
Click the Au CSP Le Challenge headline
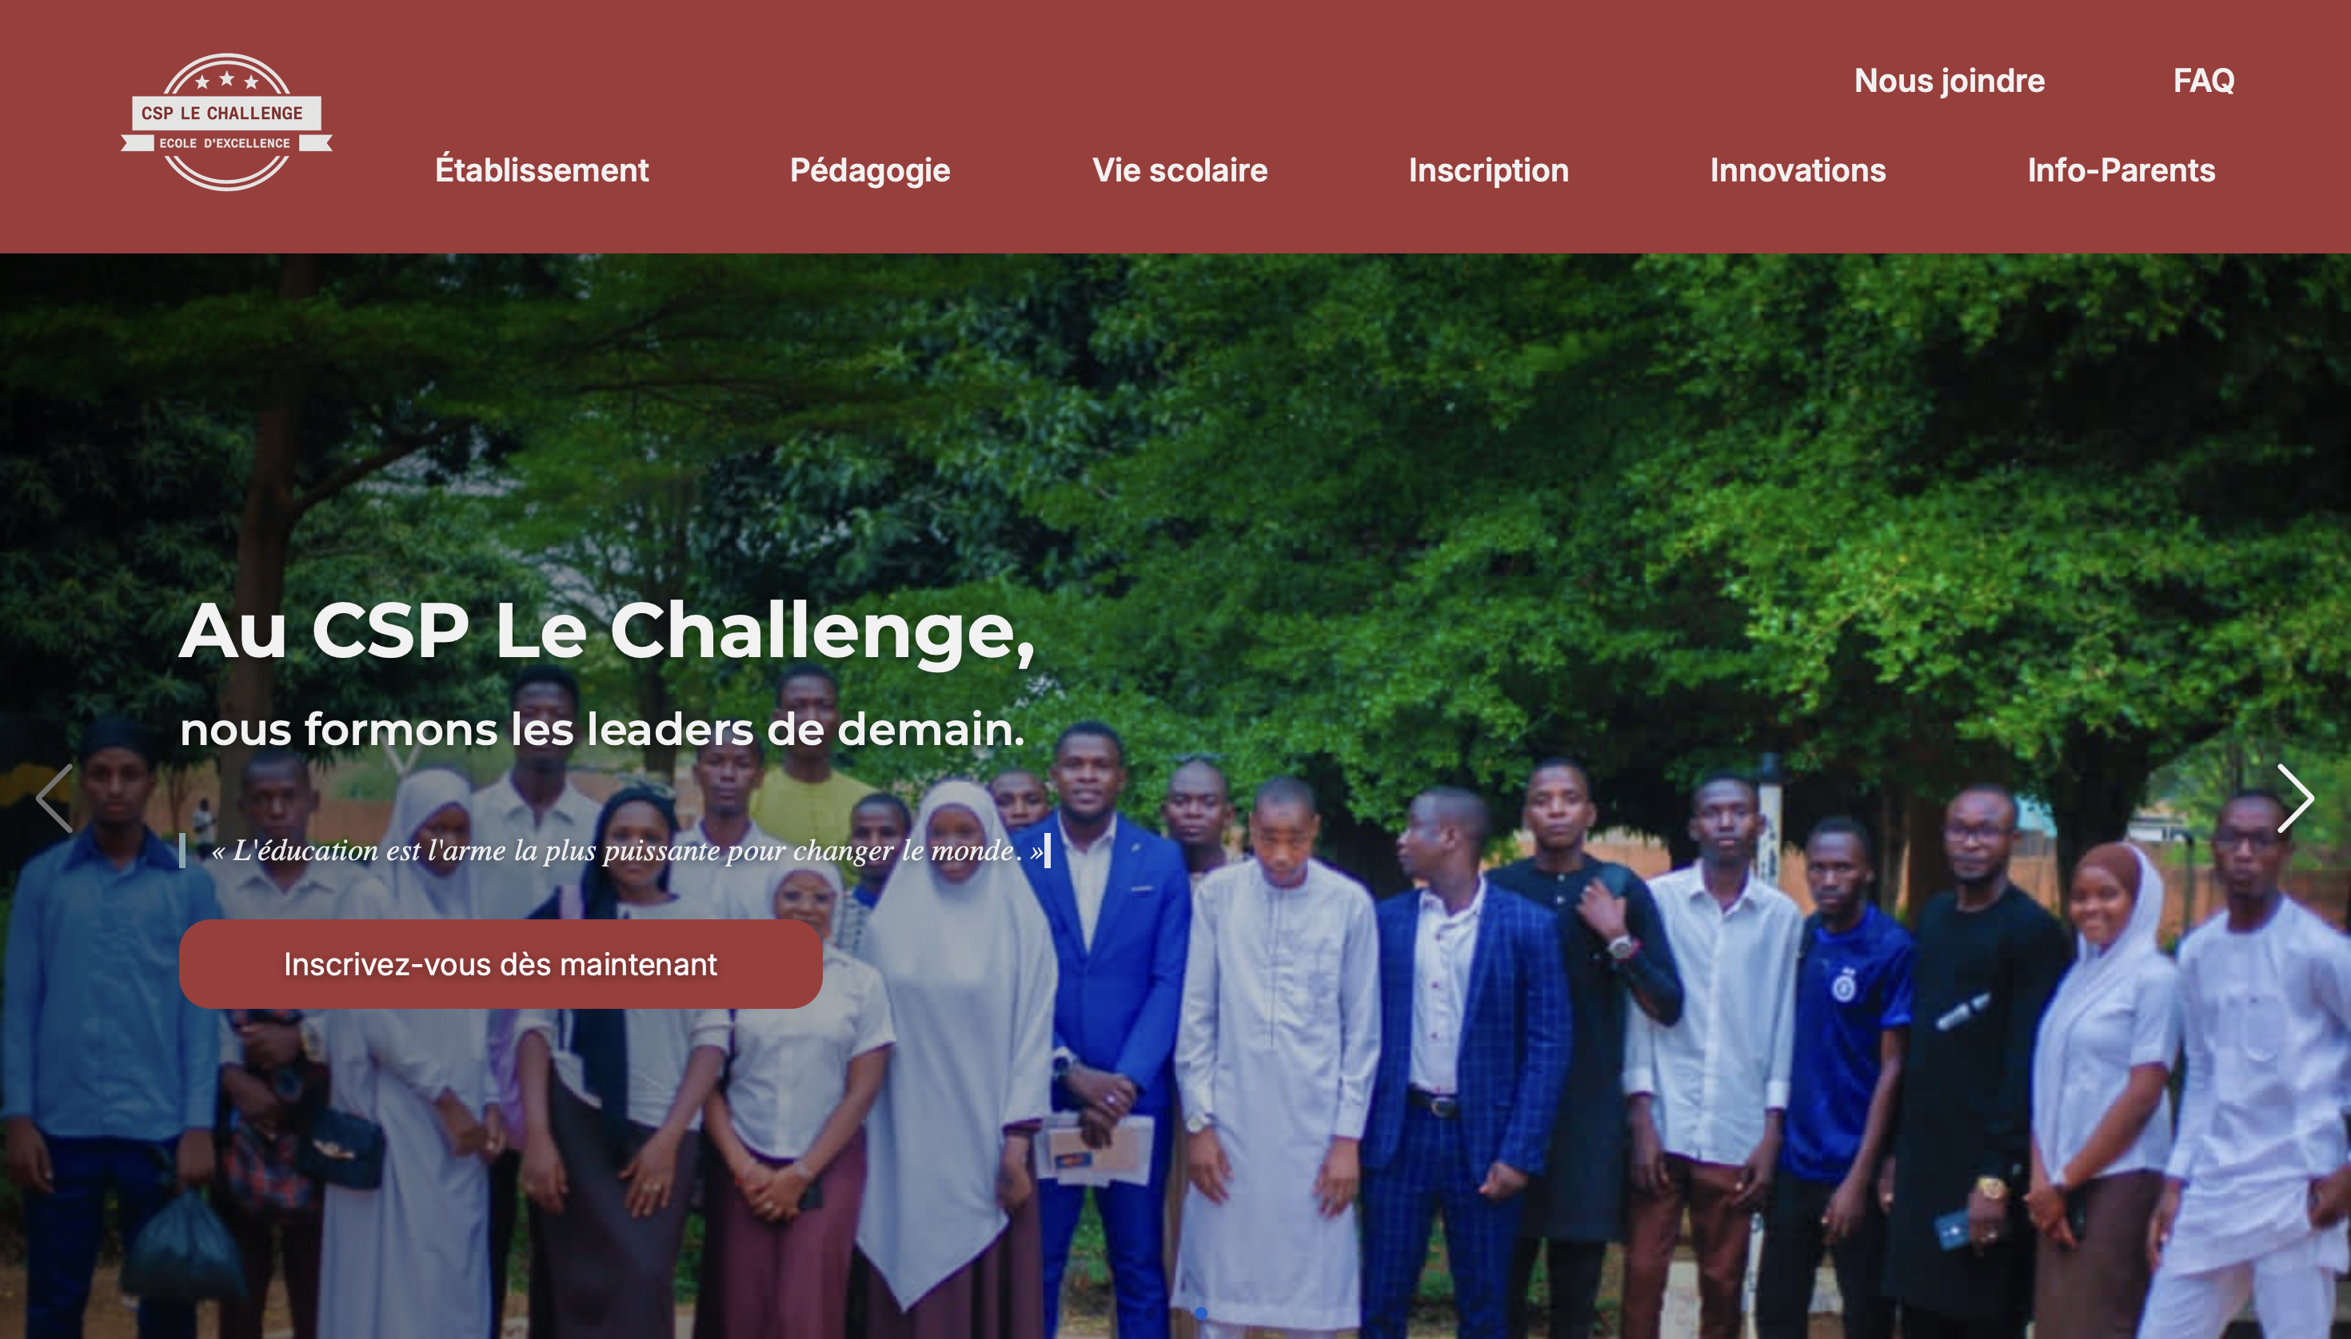pyautogui.click(x=607, y=632)
